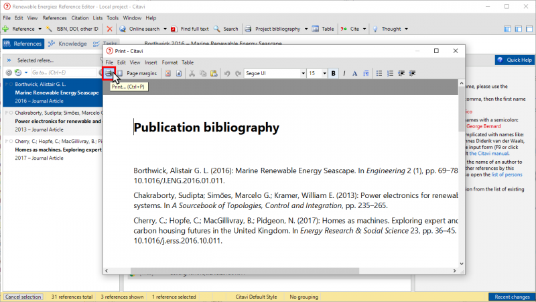
Task: Expand the Cite dropdown
Action: click(x=364, y=29)
